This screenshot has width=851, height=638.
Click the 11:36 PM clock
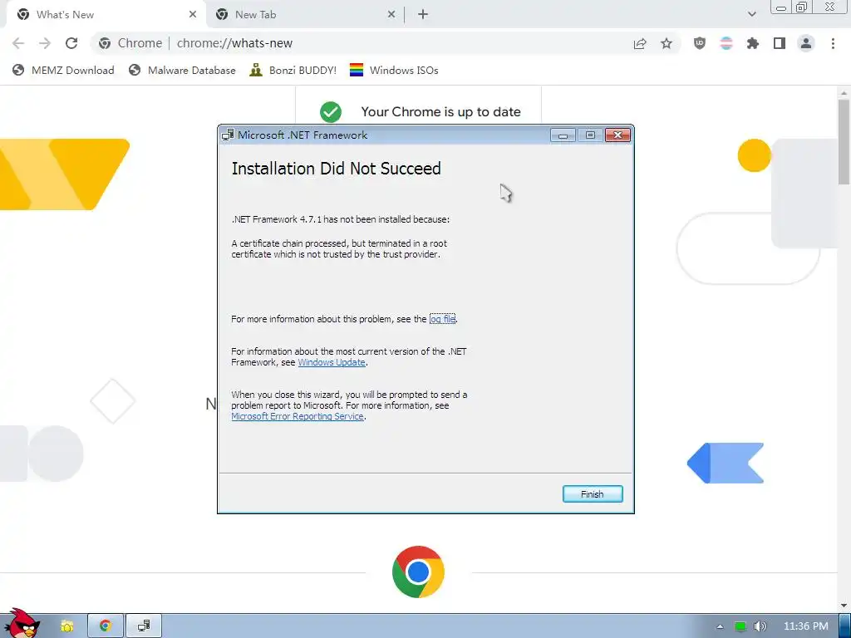(x=806, y=626)
